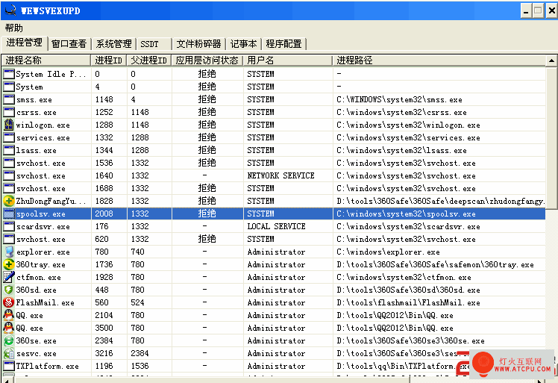Click the lsass.exe process icon
Image resolution: width=558 pixels, height=383 pixels.
pos(8,150)
